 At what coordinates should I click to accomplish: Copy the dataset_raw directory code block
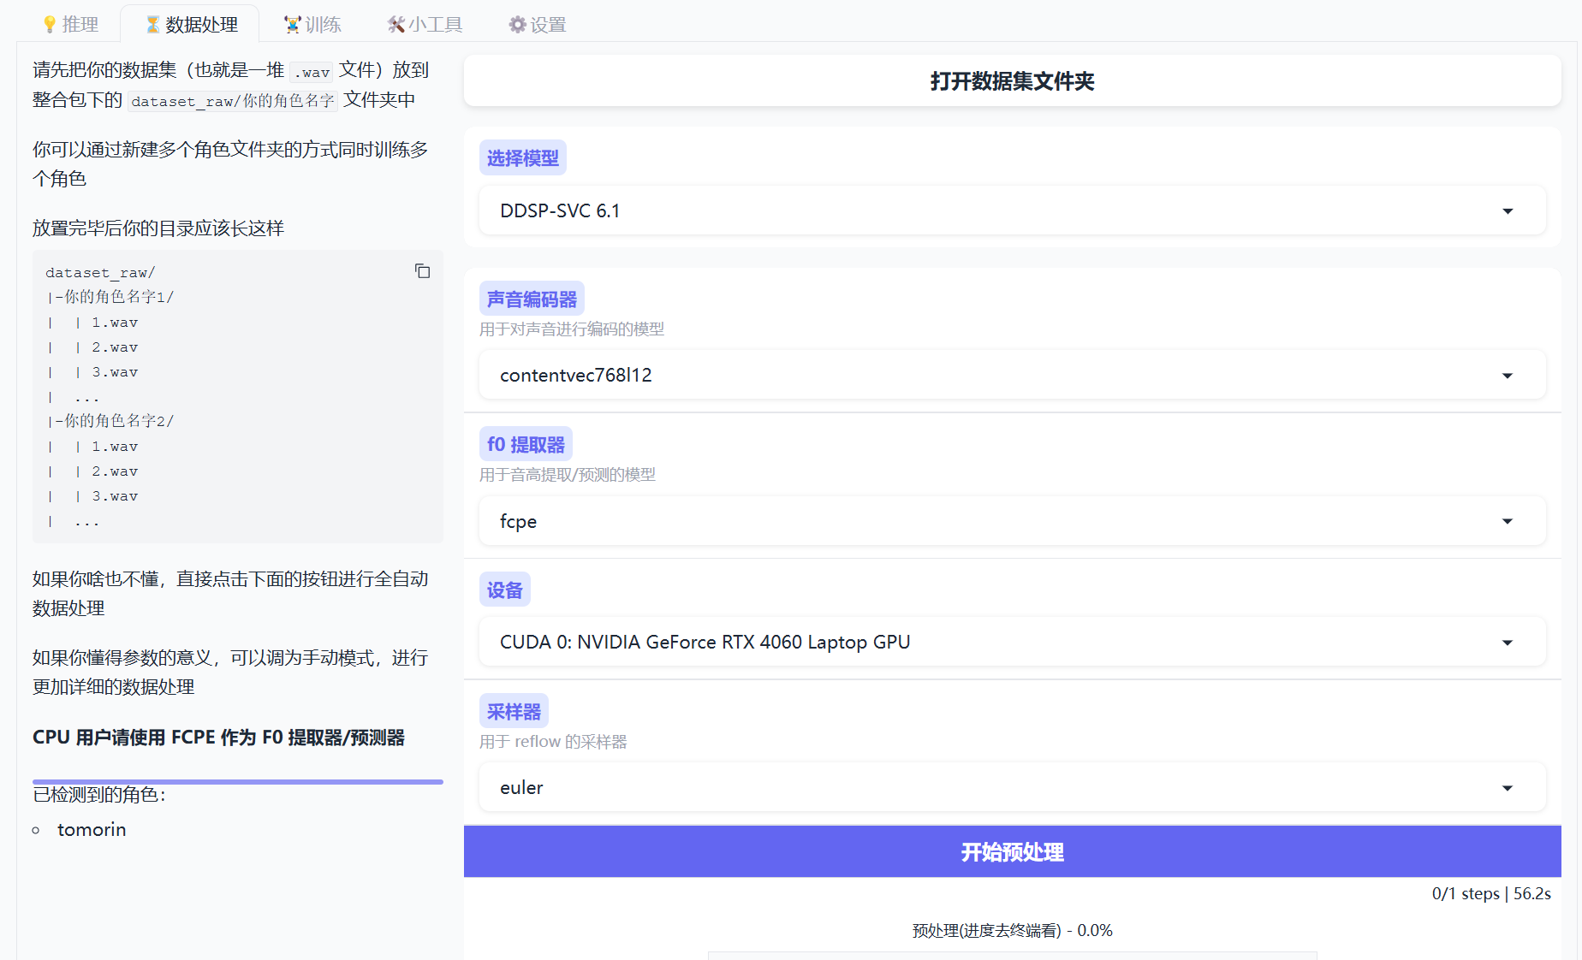point(422,271)
